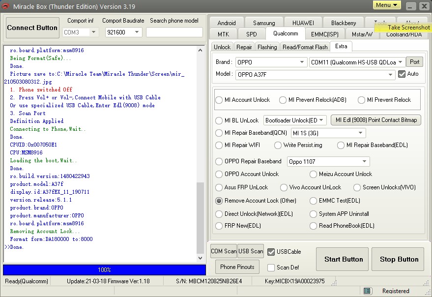Choose the MI Repair WIFI option
The image size is (432, 297).
[x=219, y=146]
